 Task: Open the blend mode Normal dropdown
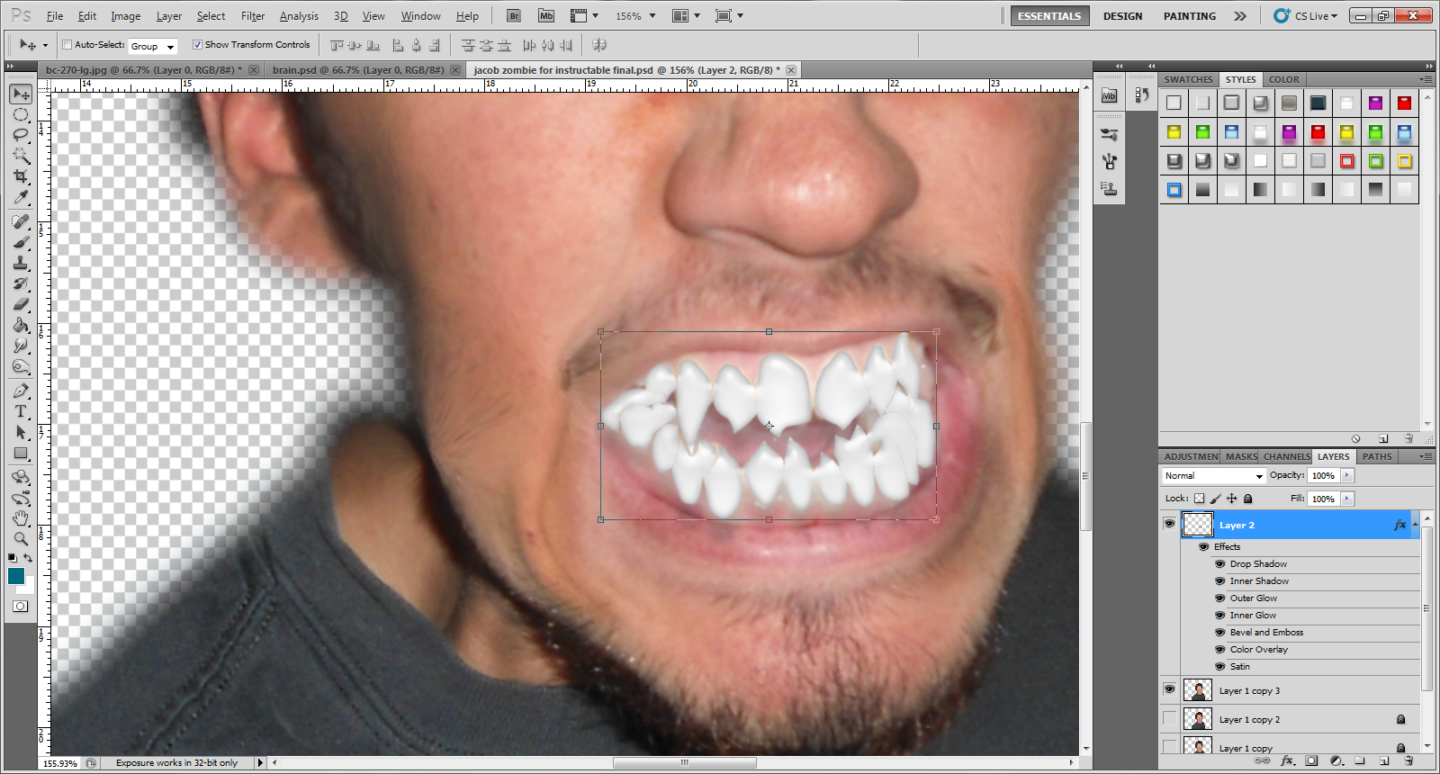[1213, 475]
